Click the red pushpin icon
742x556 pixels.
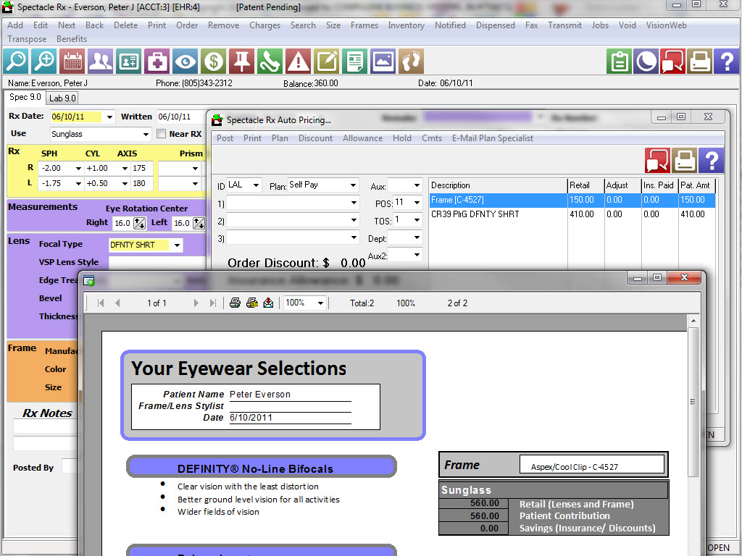tap(241, 61)
